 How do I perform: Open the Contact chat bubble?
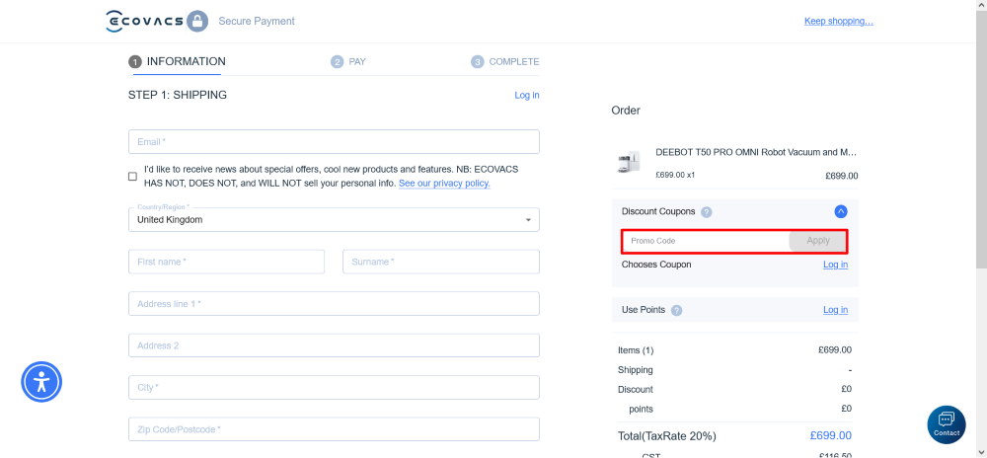coord(947,424)
